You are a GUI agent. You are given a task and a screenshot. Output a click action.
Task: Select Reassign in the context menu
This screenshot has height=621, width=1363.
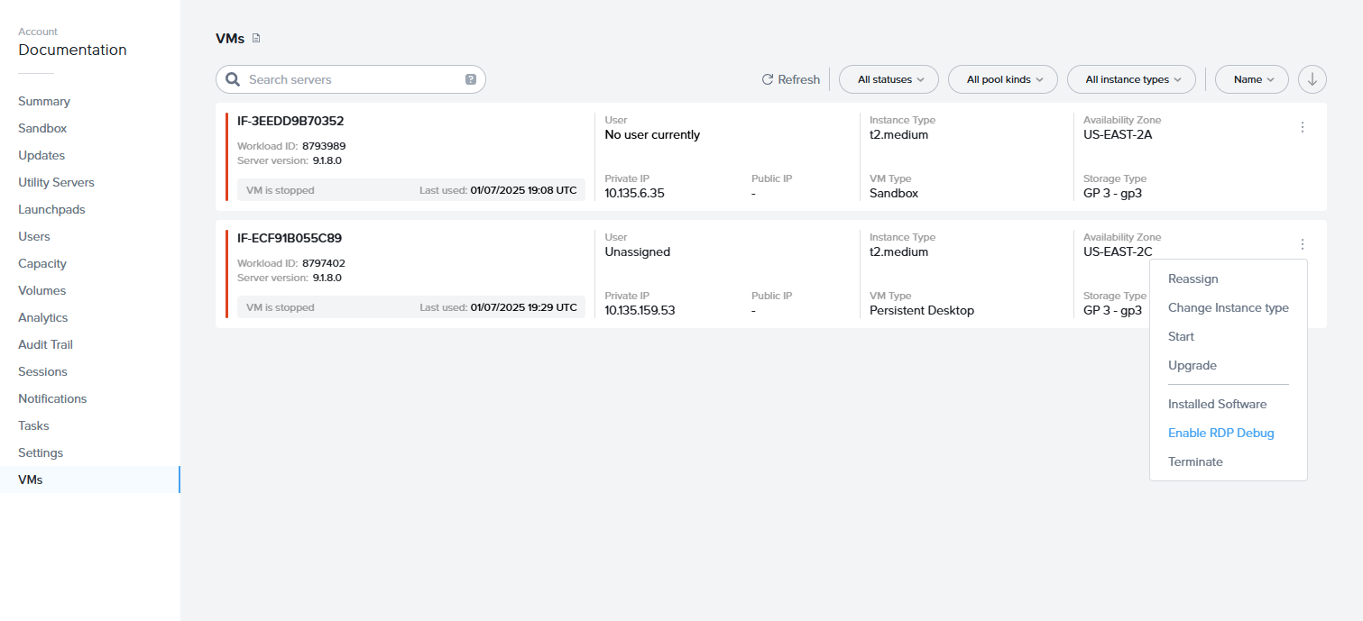[x=1193, y=279]
